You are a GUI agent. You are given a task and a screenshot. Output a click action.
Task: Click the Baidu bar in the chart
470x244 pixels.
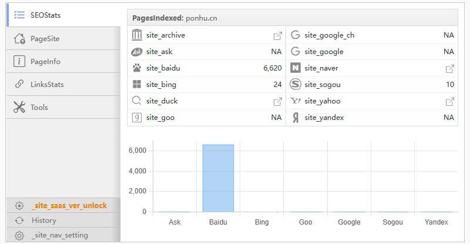[x=218, y=178]
